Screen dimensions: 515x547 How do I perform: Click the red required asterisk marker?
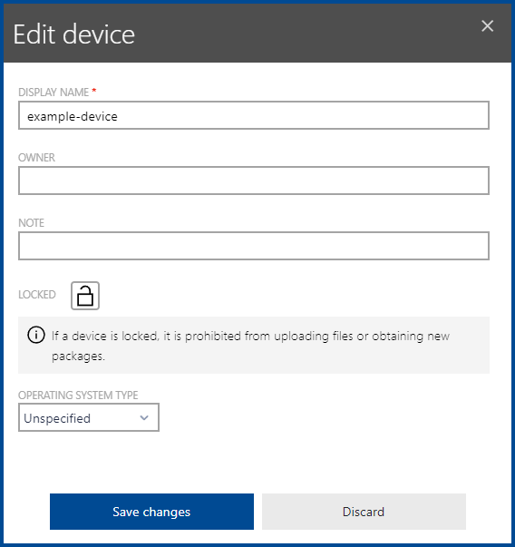click(x=93, y=91)
